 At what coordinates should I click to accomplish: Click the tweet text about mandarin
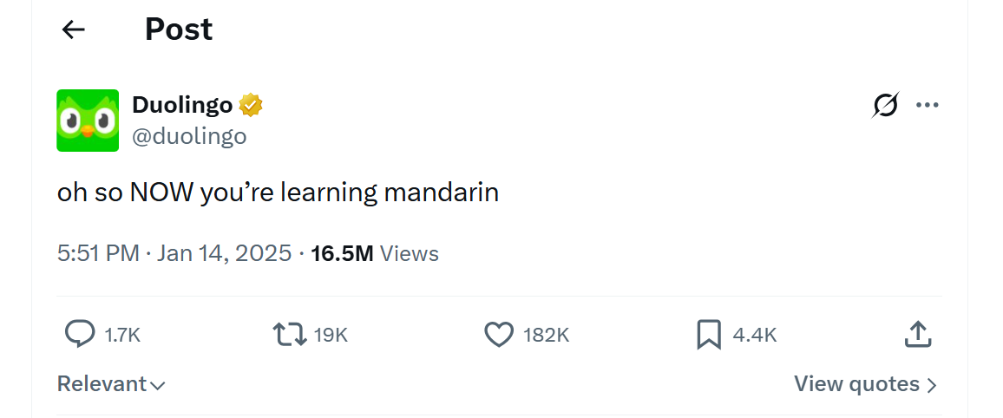pos(278,192)
